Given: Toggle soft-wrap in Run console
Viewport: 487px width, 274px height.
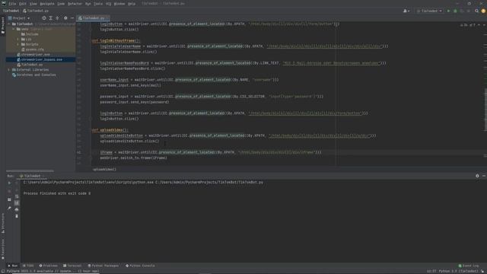Looking at the screenshot, I should click(17, 196).
